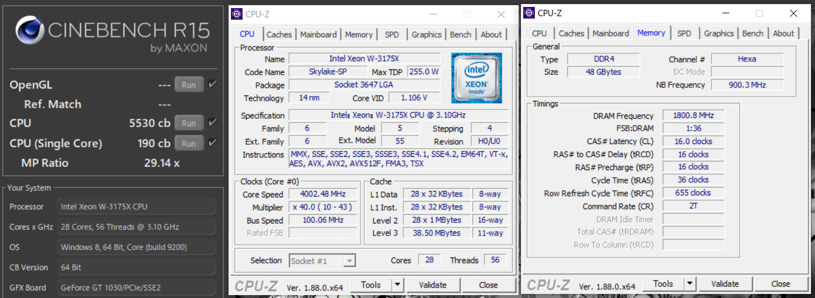Image resolution: width=815 pixels, height=298 pixels.
Task: Open the Caches tab in the right CPU-Z window
Action: pos(572,34)
